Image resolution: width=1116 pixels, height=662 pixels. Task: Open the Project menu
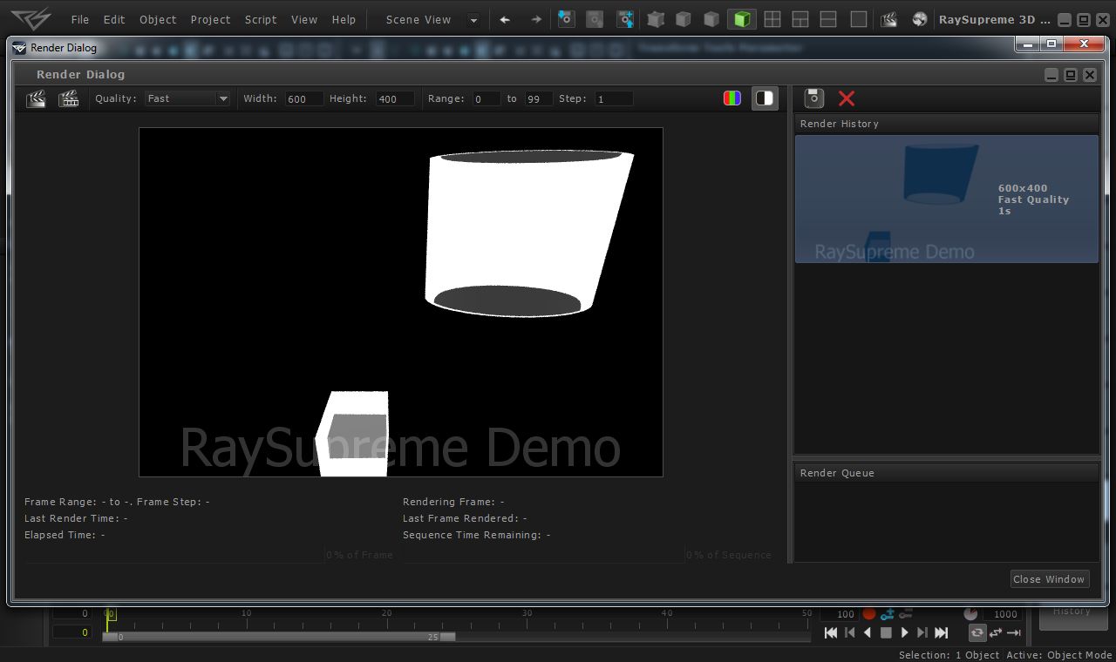coord(211,19)
